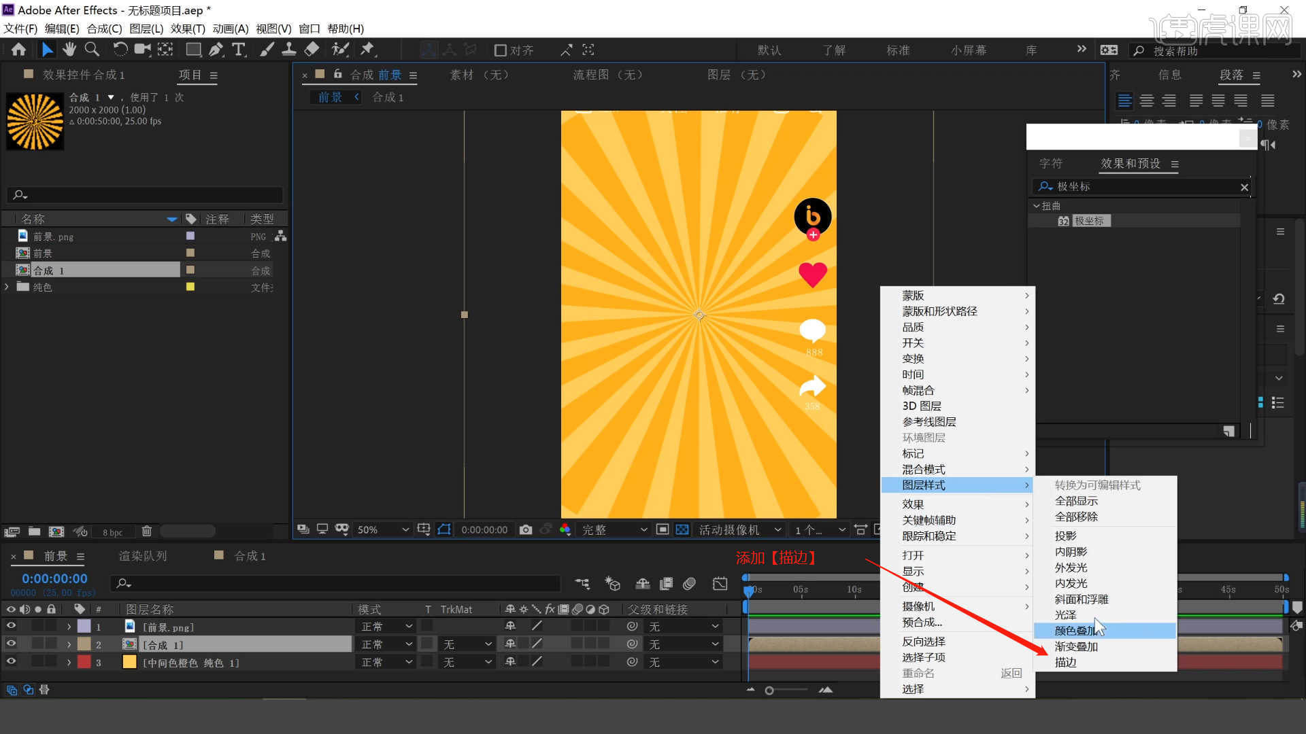Screen dimensions: 1306x734
Task: Open the 混合模式 context submenu
Action: tap(958, 470)
